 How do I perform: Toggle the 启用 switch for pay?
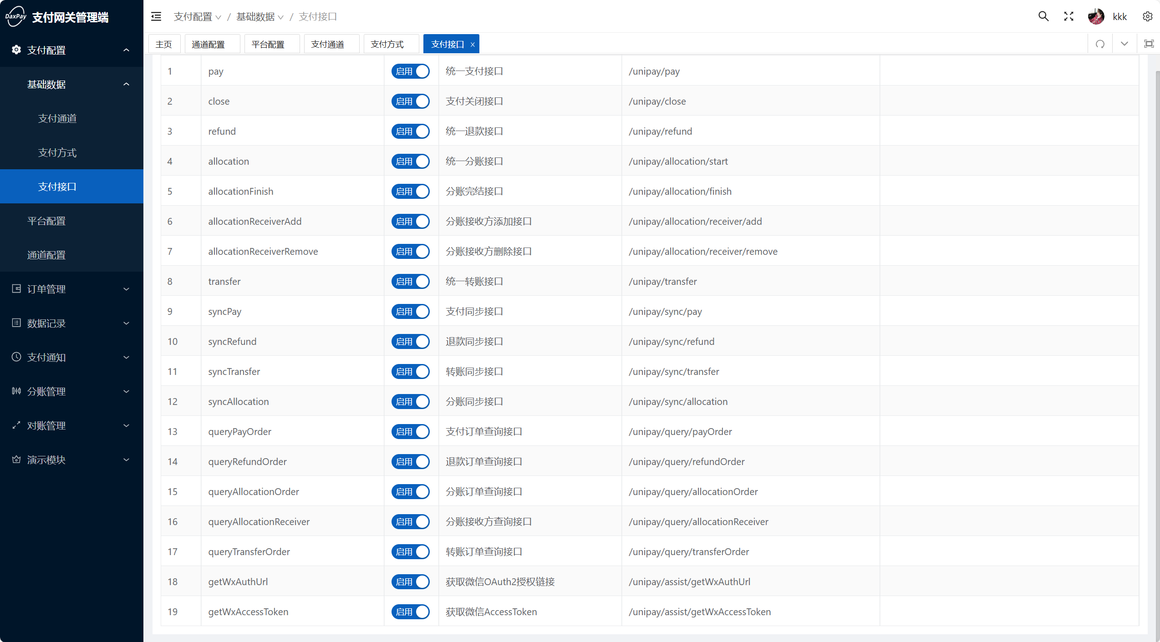coord(411,71)
